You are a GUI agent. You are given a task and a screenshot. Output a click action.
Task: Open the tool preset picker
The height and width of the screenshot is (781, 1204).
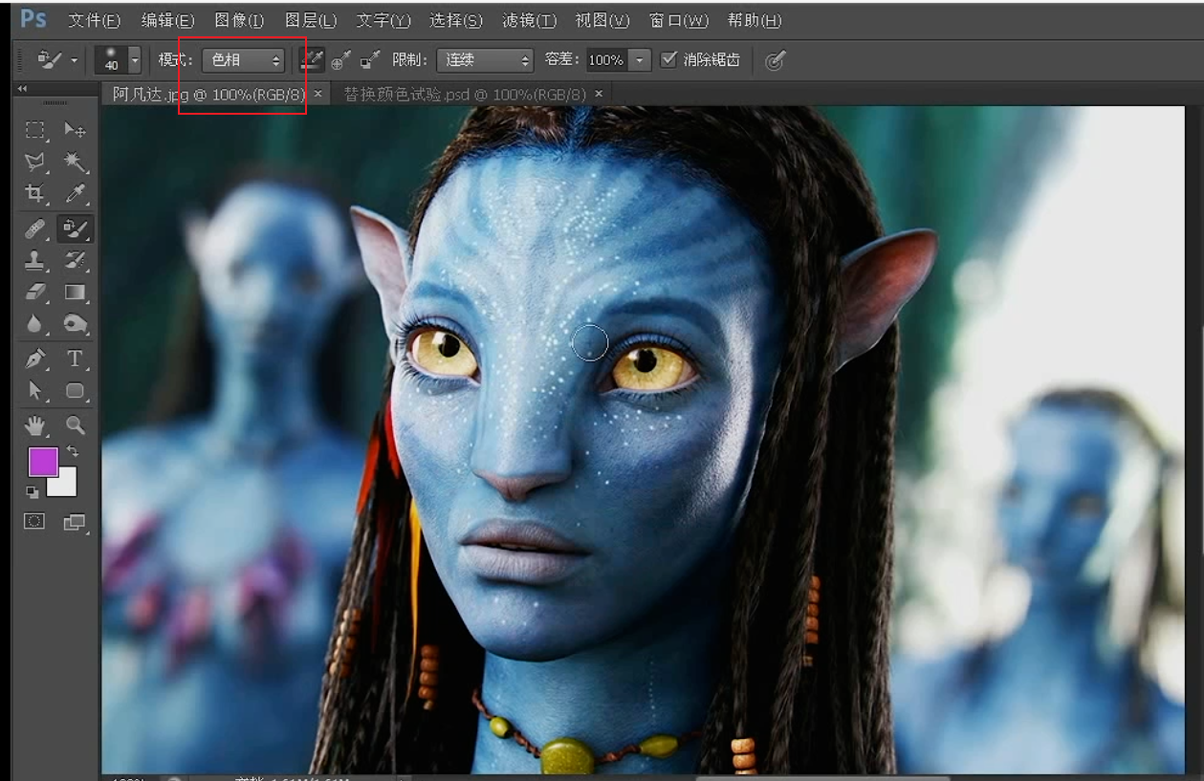pyautogui.click(x=57, y=60)
